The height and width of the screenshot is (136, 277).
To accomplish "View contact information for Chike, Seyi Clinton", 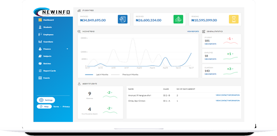I will tap(228, 101).
